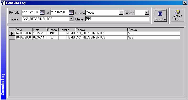Close the Consulta Log window

(x=185, y=3)
